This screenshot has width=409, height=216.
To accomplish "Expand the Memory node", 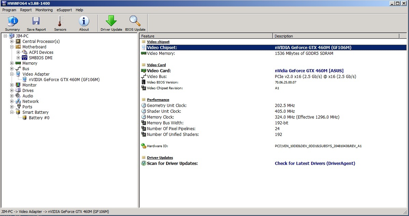I will pyautogui.click(x=12, y=63).
